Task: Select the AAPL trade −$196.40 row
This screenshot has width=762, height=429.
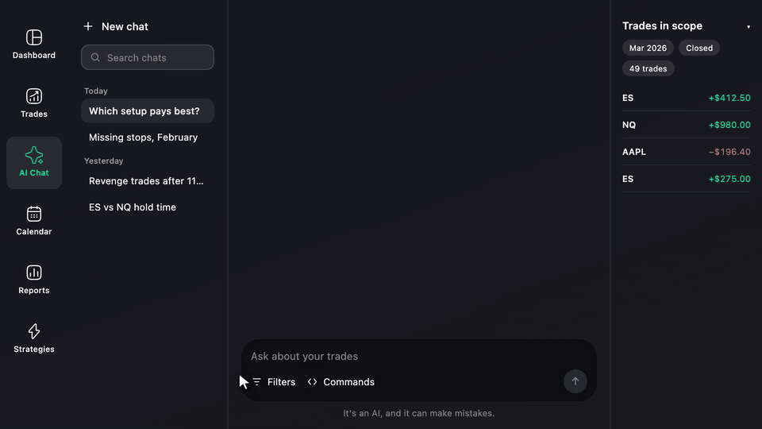Action: 686,152
